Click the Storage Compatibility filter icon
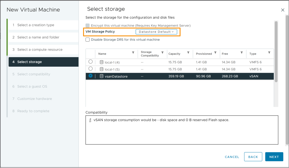The height and width of the screenshot is (168, 289). point(162,53)
